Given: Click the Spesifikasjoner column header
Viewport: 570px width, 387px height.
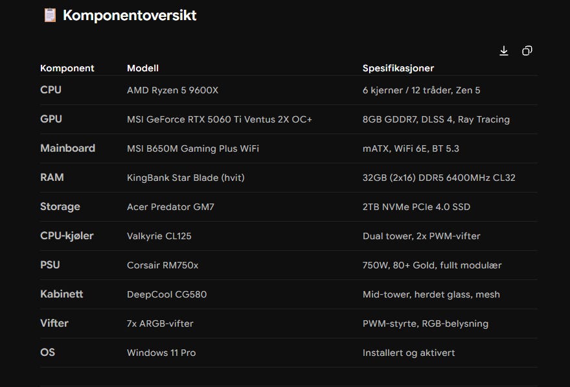Looking at the screenshot, I should coord(398,68).
